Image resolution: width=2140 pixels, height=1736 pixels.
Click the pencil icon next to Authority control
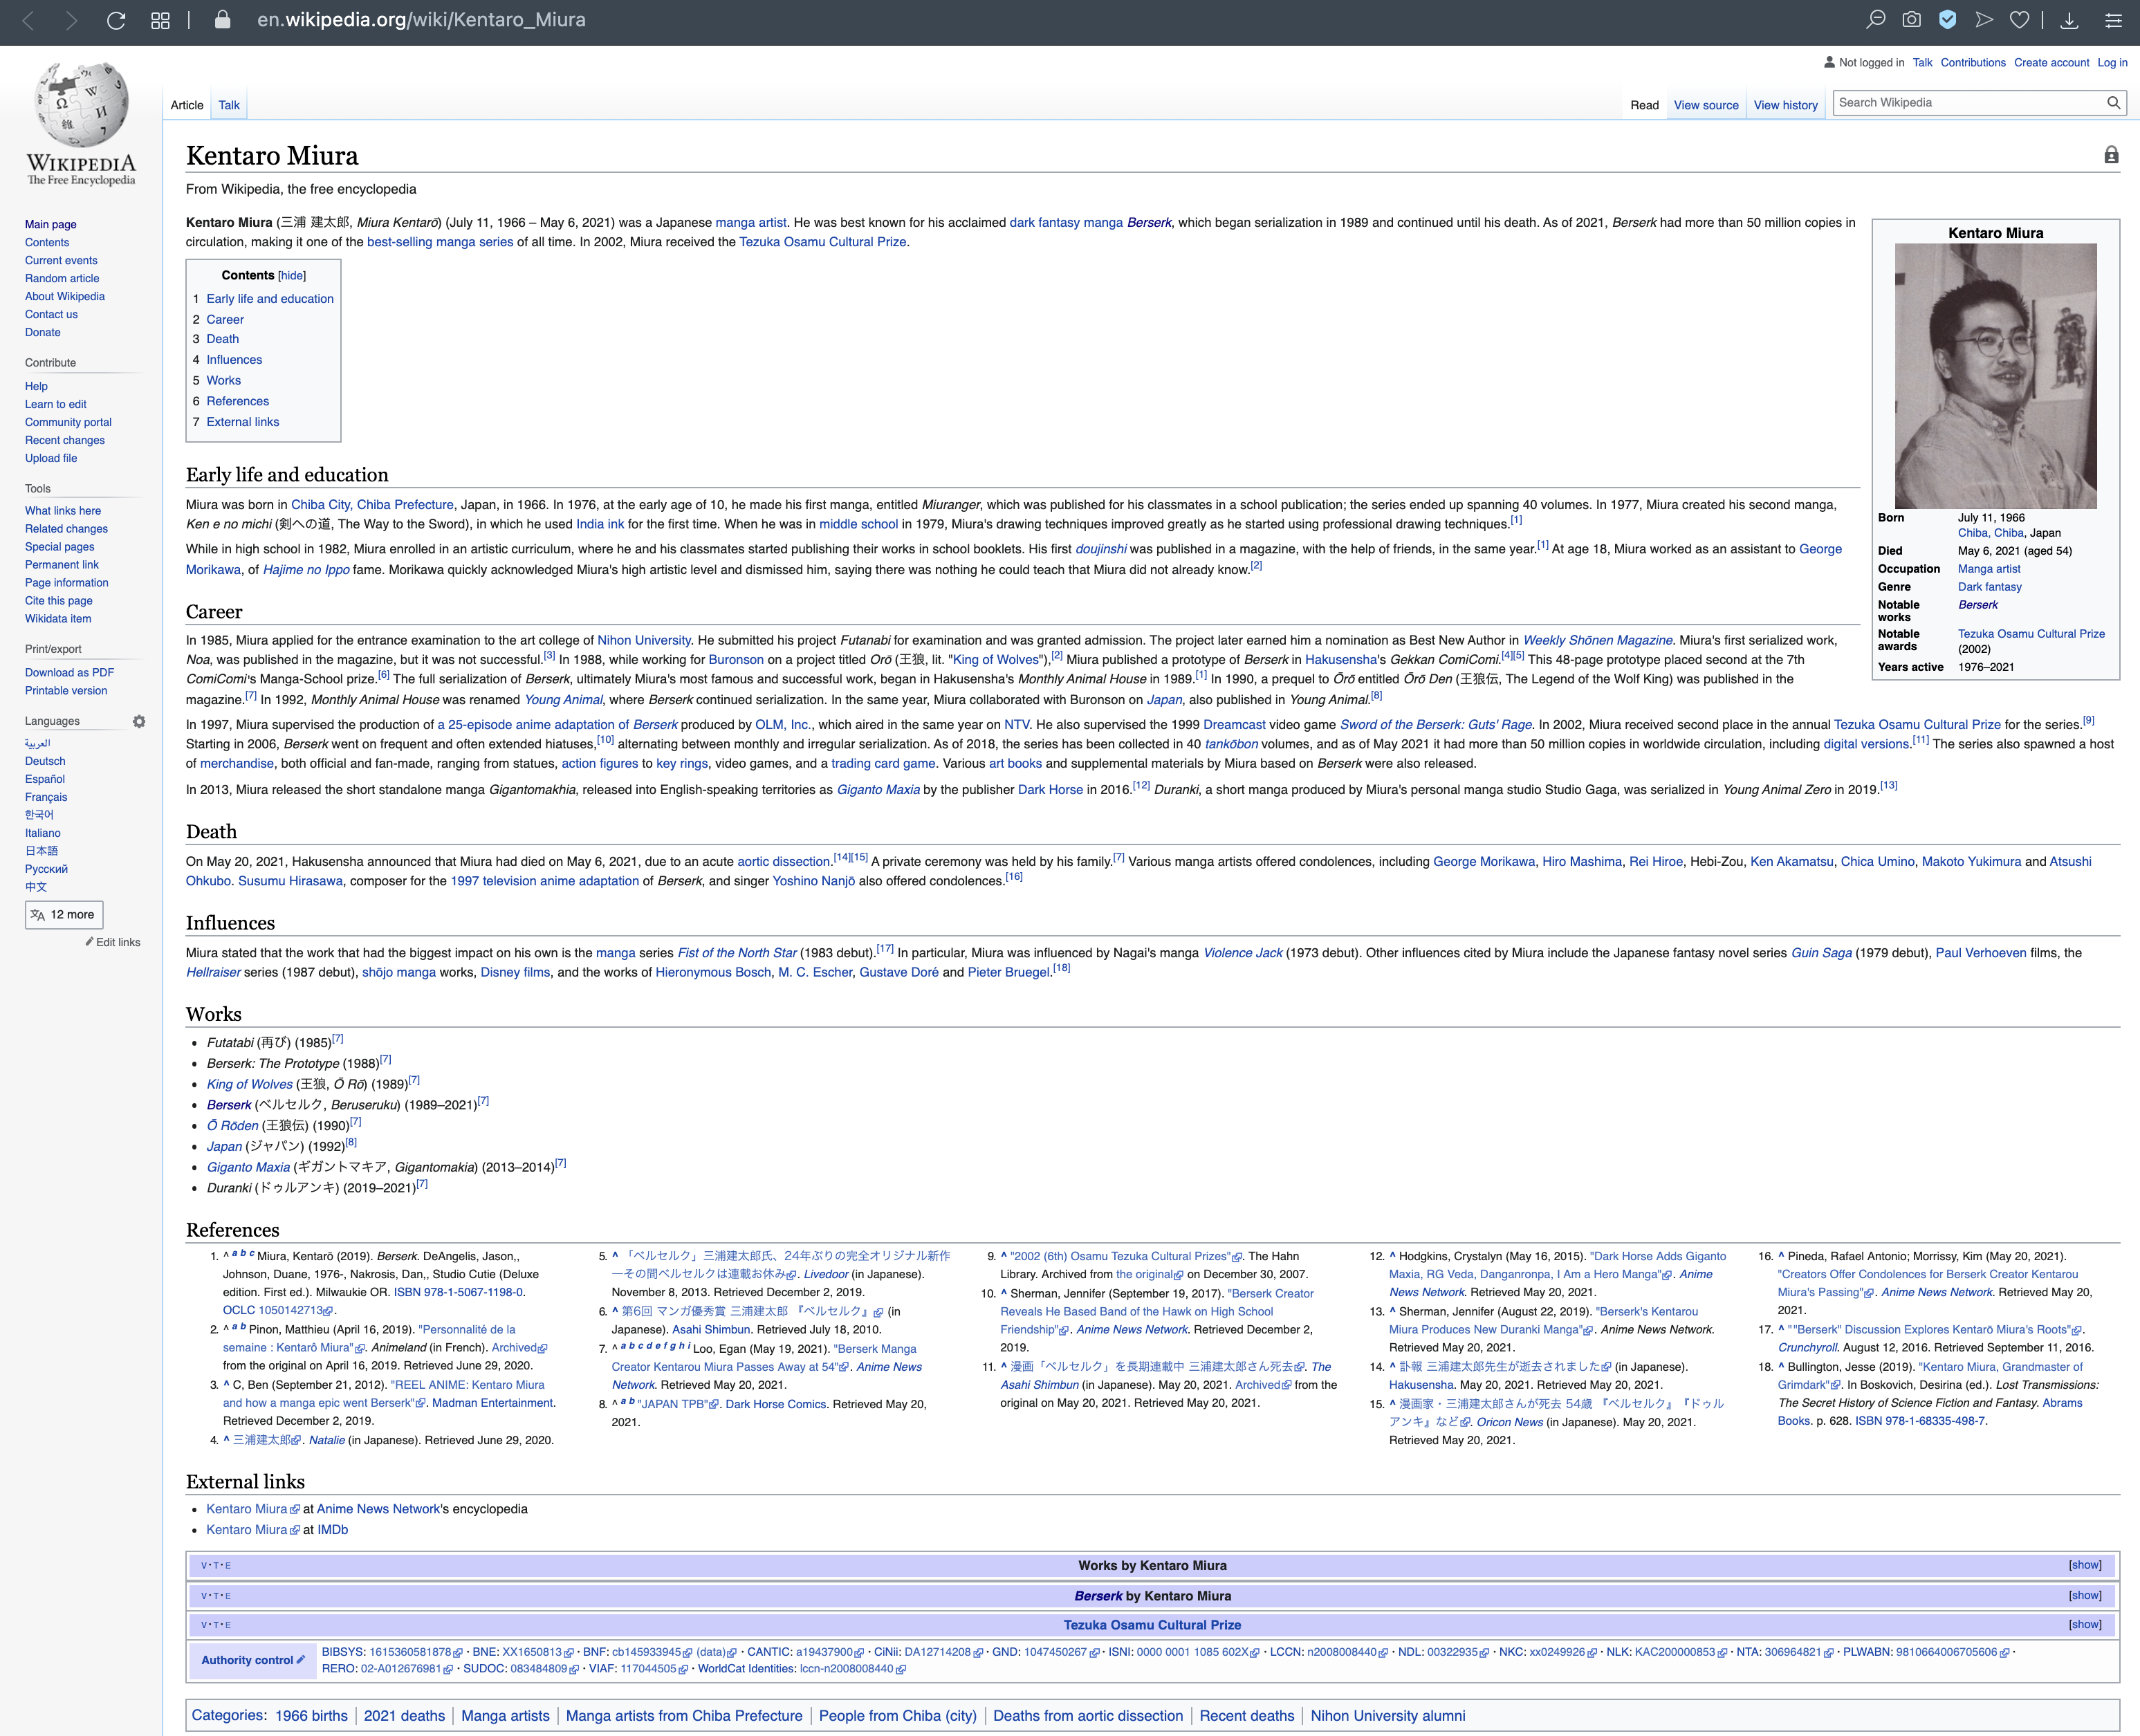click(x=301, y=1659)
